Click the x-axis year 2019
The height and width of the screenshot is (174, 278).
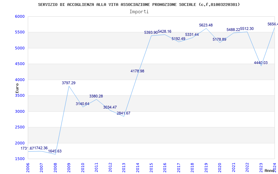point(206,168)
